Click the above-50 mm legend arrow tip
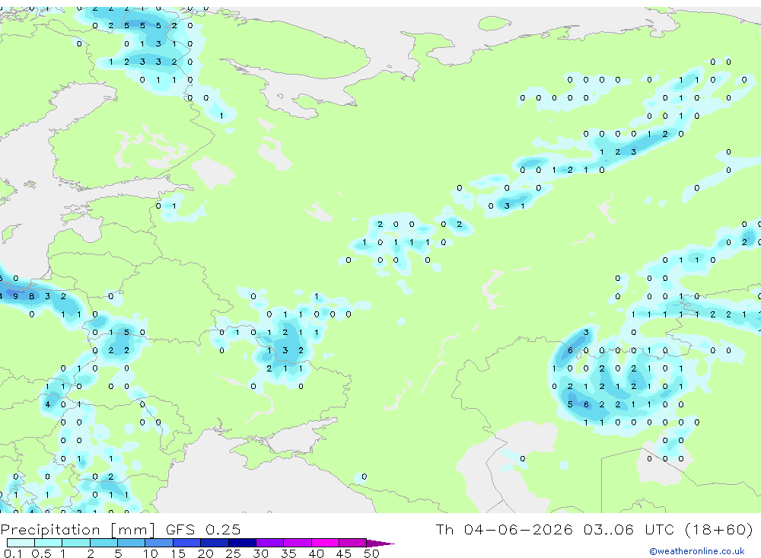Image resolution: width=761 pixels, height=558 pixels. click(x=381, y=544)
